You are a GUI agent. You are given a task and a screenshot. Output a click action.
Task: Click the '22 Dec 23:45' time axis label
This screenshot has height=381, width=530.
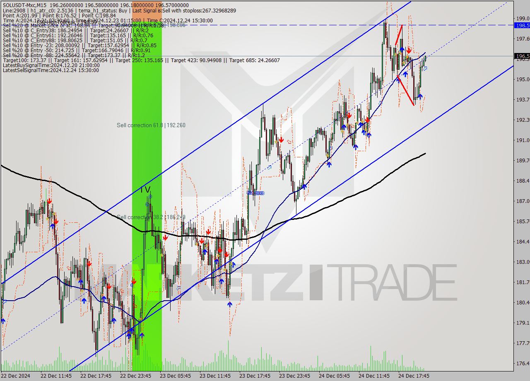click(135, 376)
